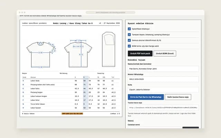Click M value 9 in Turun leher depan row
Viewport: 221px width, 138px height.
pos(84,104)
